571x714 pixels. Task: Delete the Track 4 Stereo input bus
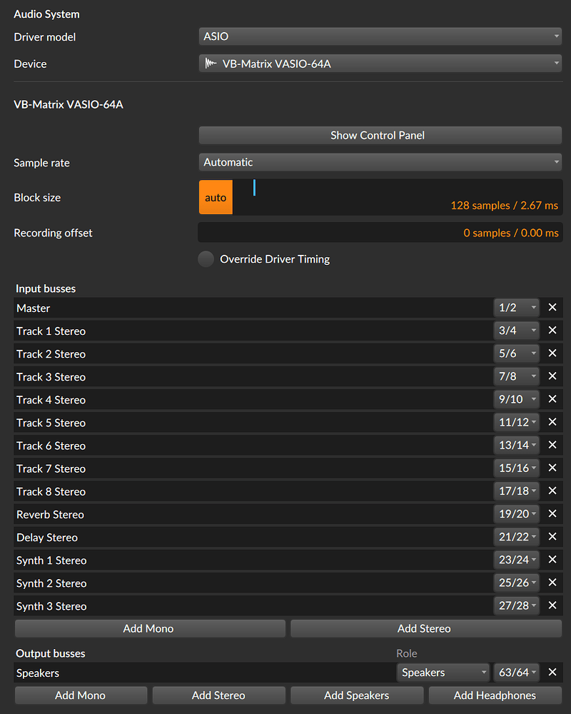[552, 399]
